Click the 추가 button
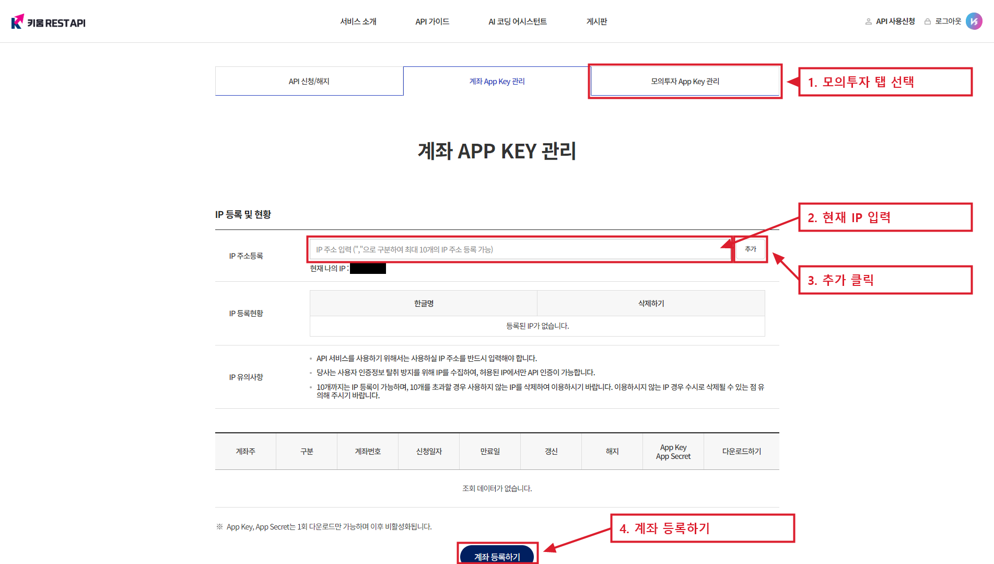The image size is (994, 564). 750,249
